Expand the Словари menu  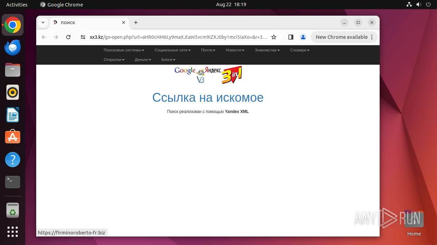(300, 50)
